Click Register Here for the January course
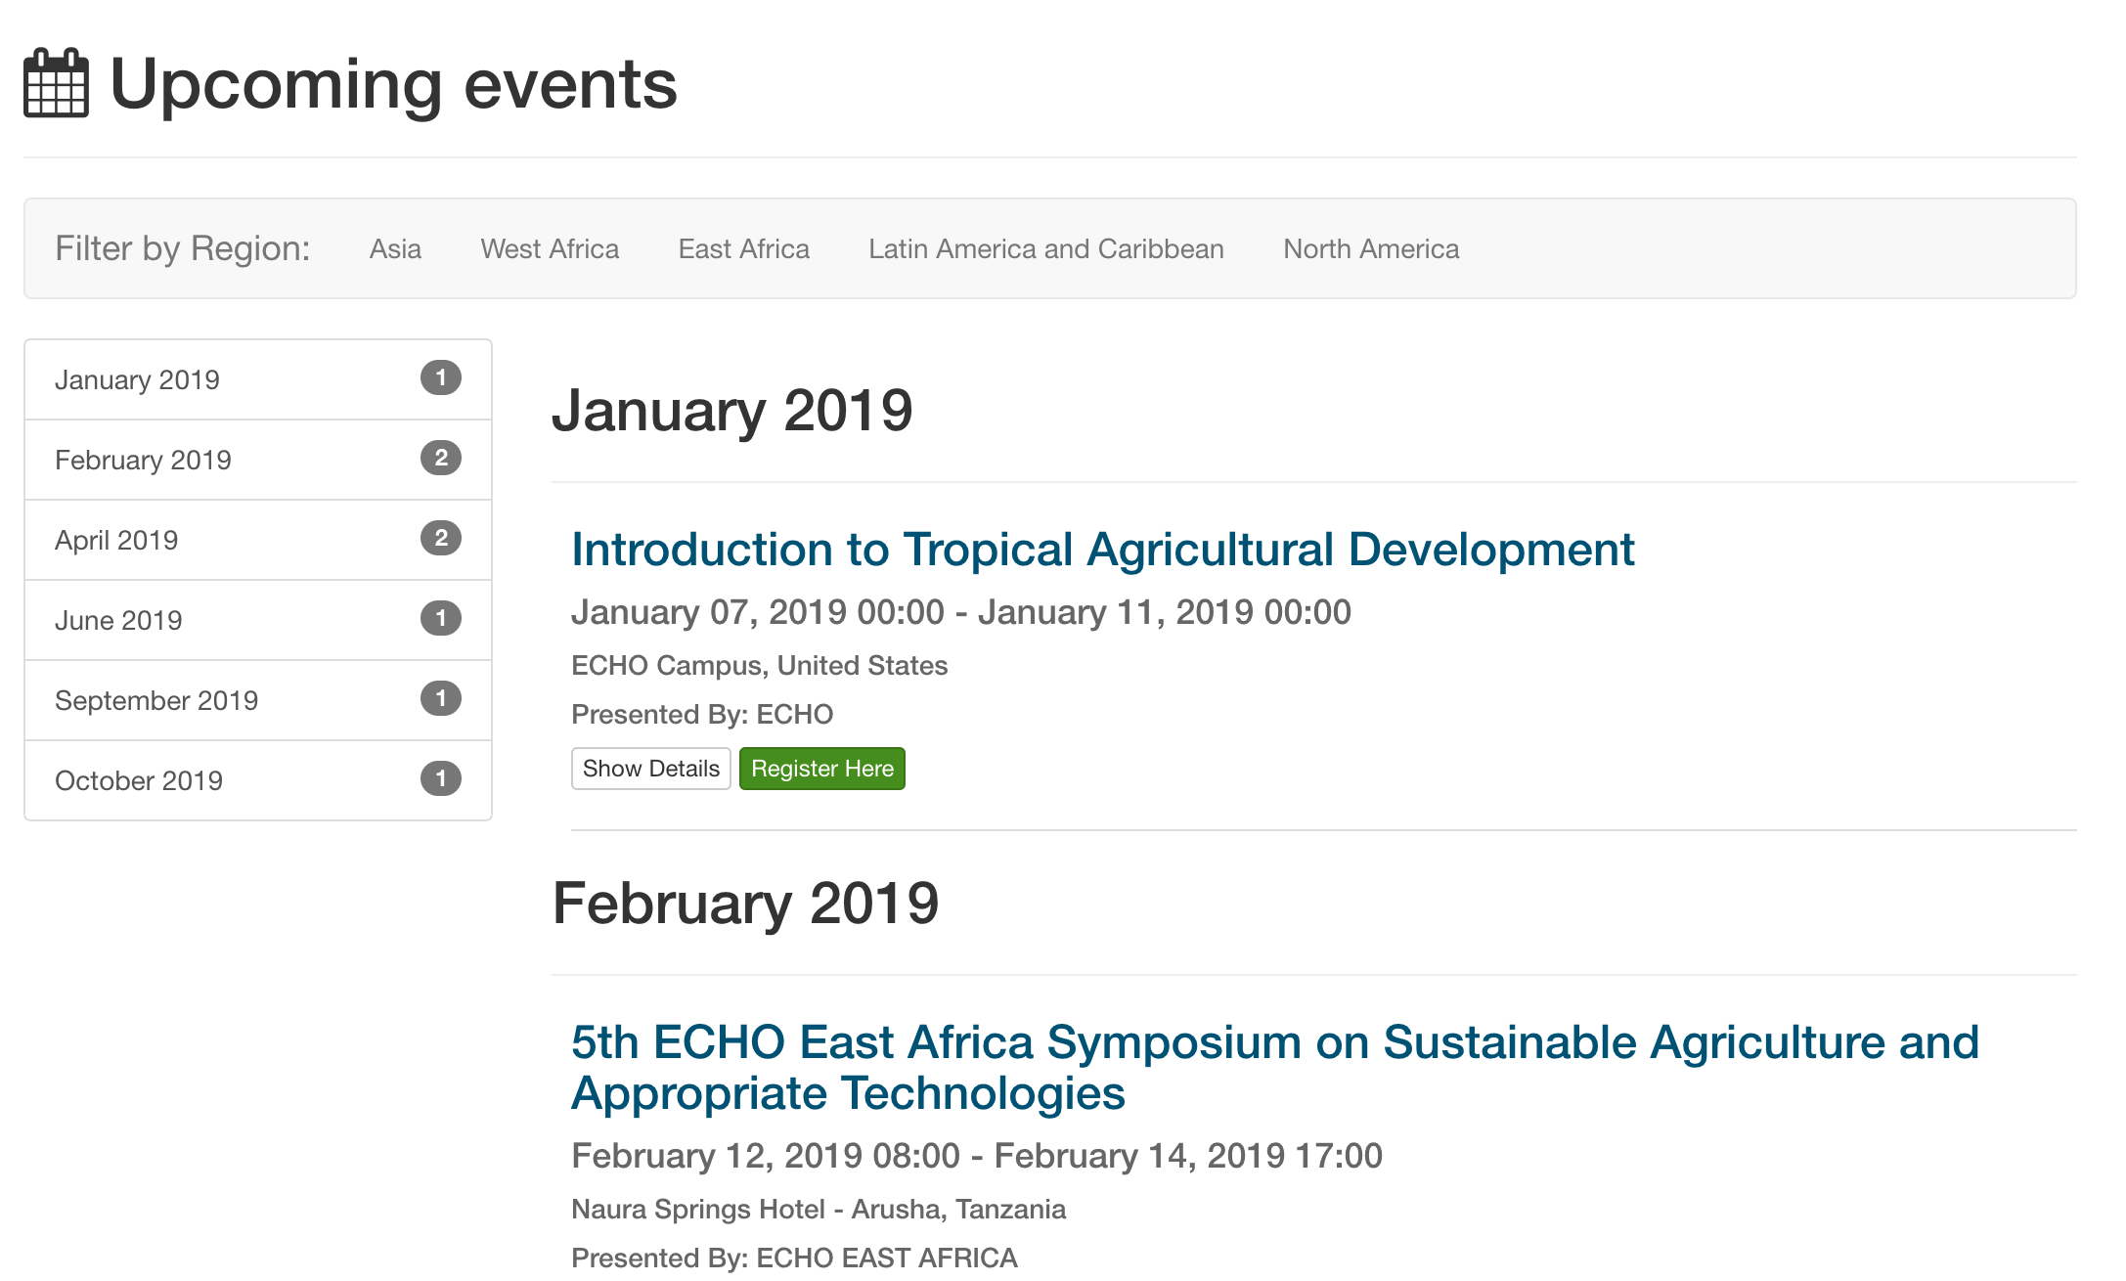This screenshot has height=1281, width=2126. [822, 769]
